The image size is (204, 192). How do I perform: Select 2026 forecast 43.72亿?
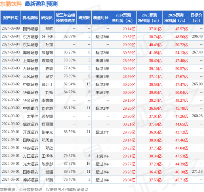[182, 132]
